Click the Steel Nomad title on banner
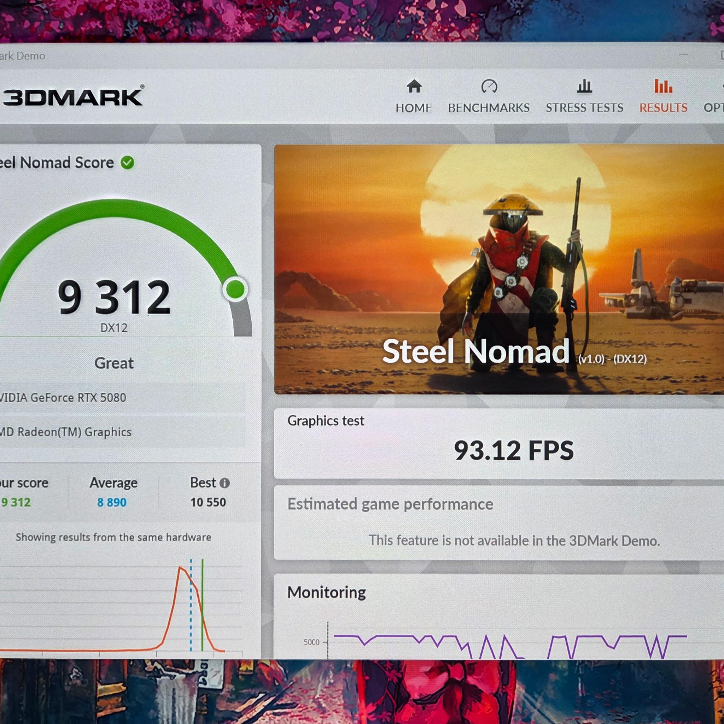Image resolution: width=724 pixels, height=724 pixels. [476, 351]
